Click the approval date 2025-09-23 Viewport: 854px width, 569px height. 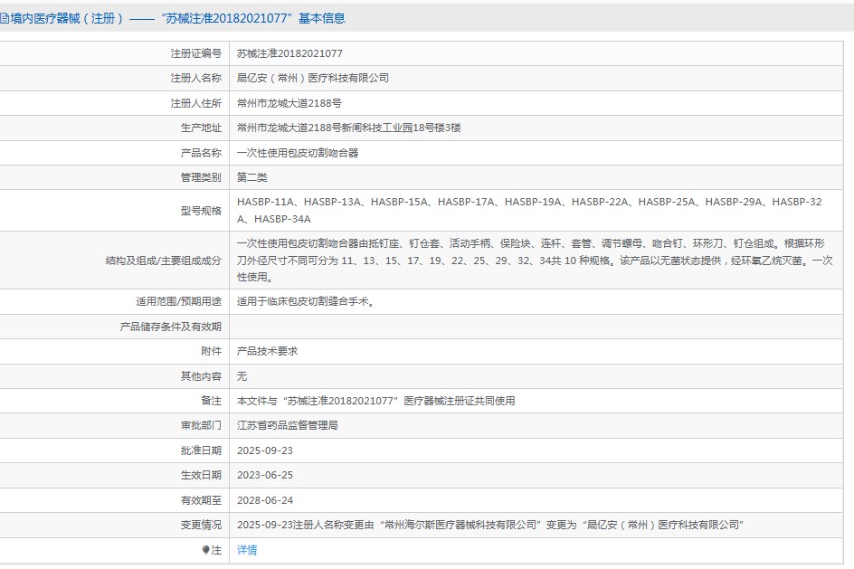click(x=265, y=450)
